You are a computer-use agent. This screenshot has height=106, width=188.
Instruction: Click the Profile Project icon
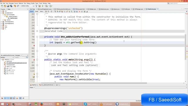51,6
